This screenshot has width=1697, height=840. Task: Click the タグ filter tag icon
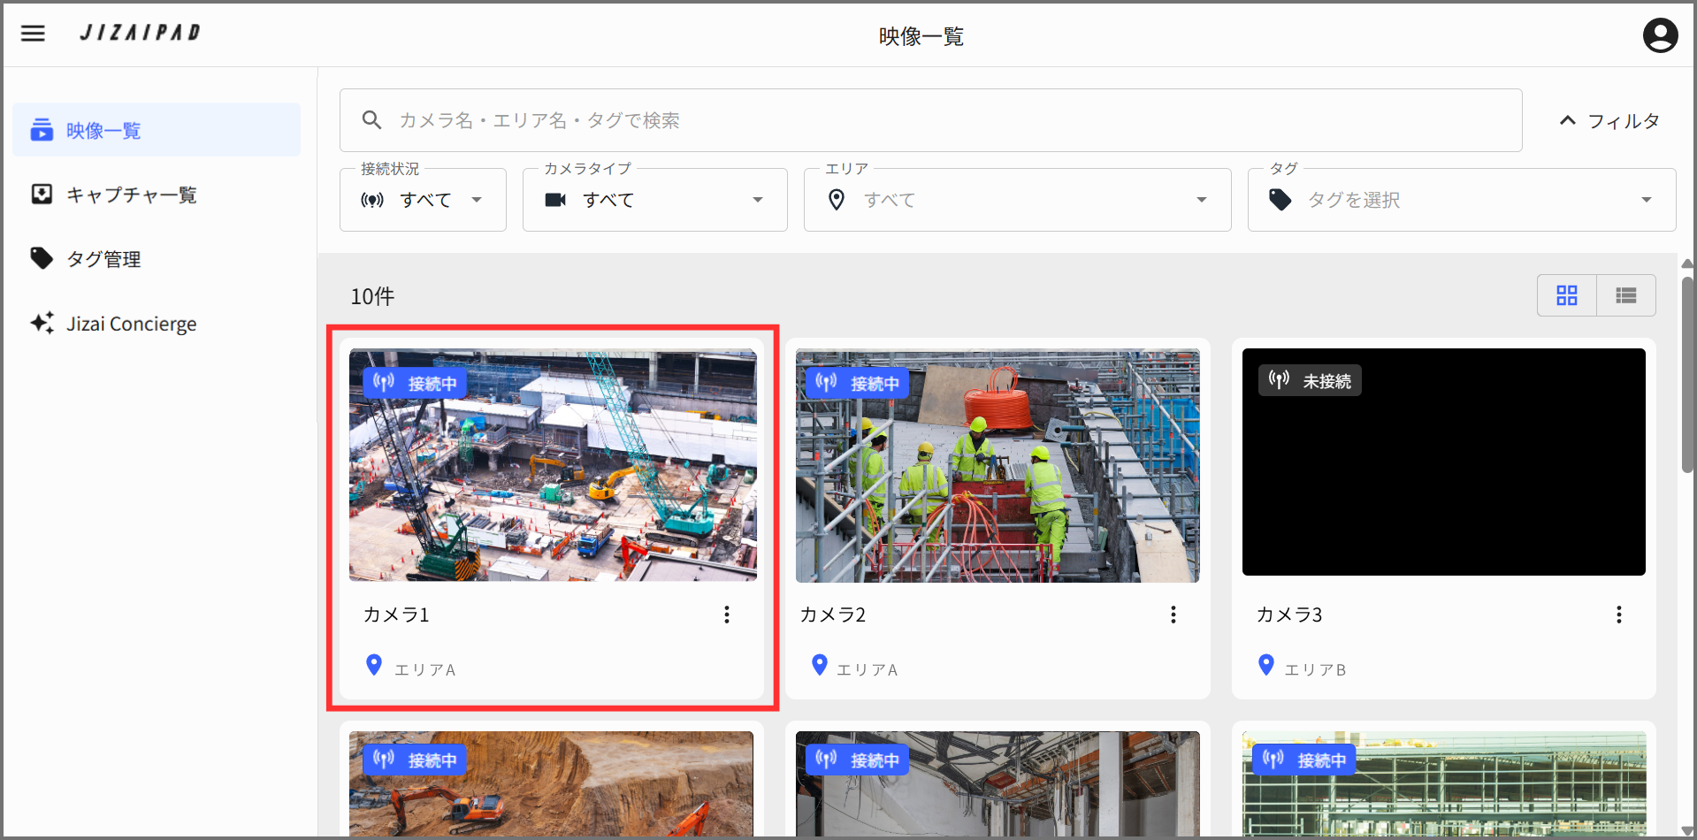1280,200
